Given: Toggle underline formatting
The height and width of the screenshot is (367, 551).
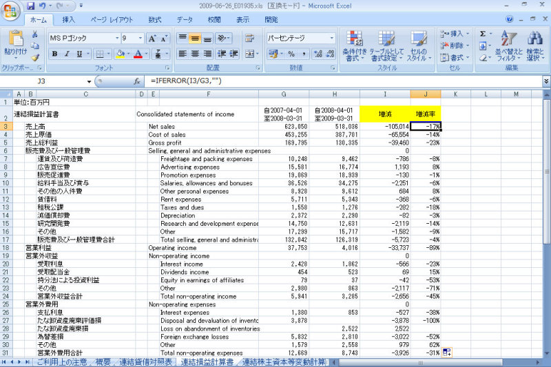Looking at the screenshot, I should click(x=79, y=54).
